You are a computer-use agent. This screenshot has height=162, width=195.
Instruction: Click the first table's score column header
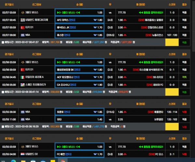point(173,5)
